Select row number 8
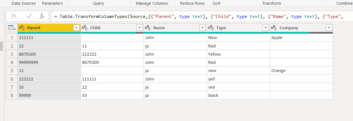Image resolution: width=353 pixels, height=121 pixels. [12, 95]
